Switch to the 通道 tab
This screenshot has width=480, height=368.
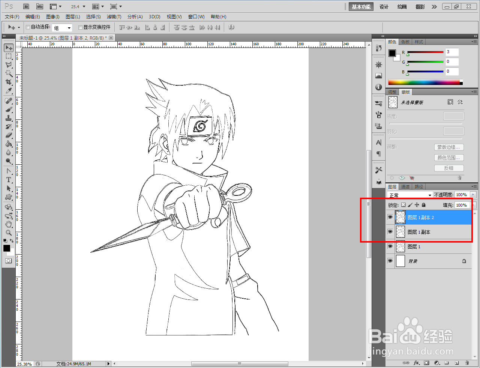click(x=405, y=187)
